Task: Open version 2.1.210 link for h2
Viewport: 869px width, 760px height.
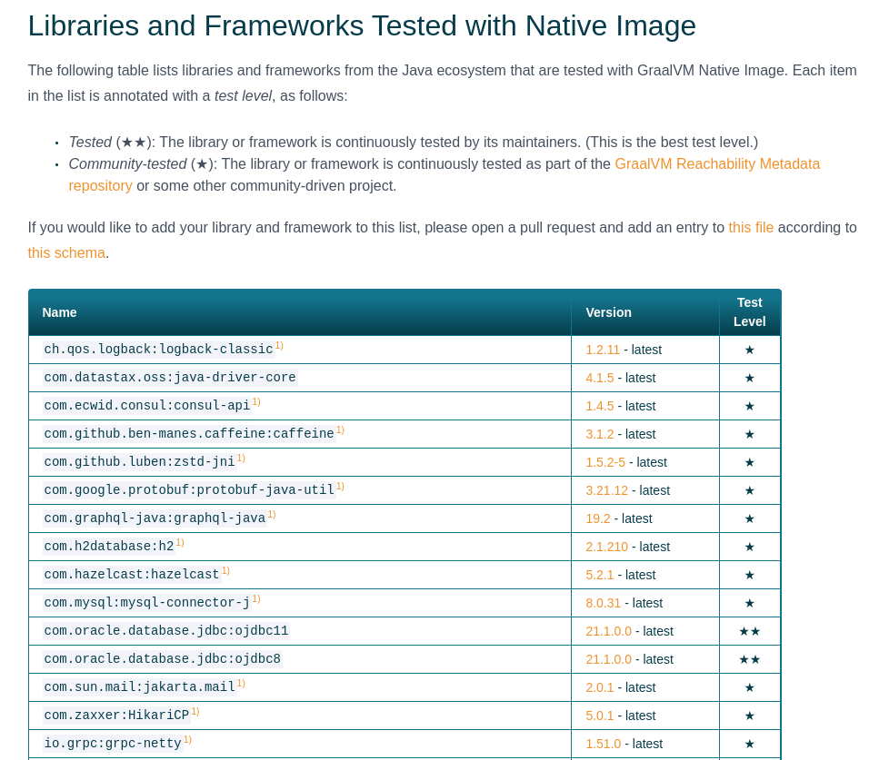Action: point(607,547)
